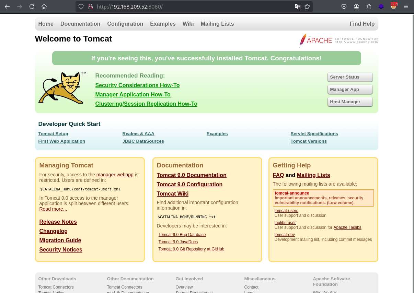Viewport: 414px width, 293px height.
Task: Click Find Help in the navigation bar
Action: [362, 24]
